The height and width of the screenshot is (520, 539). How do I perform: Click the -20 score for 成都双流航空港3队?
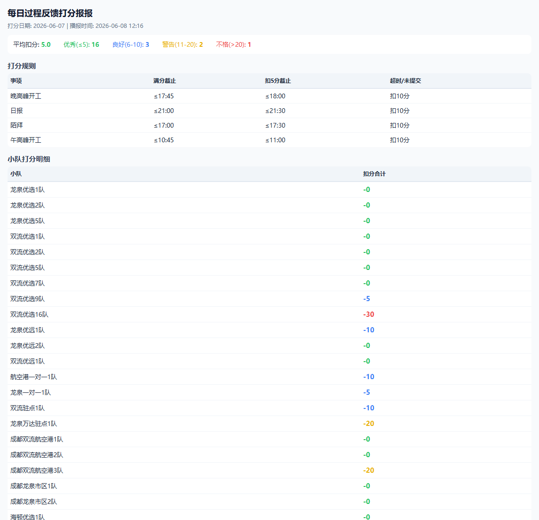368,470
